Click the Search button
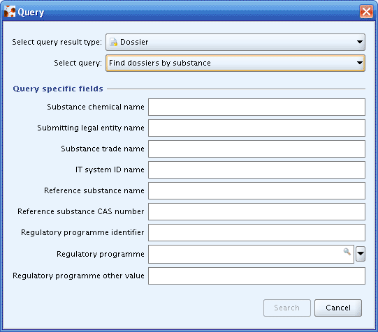The width and height of the screenshot is (378, 332). pyautogui.click(x=287, y=308)
